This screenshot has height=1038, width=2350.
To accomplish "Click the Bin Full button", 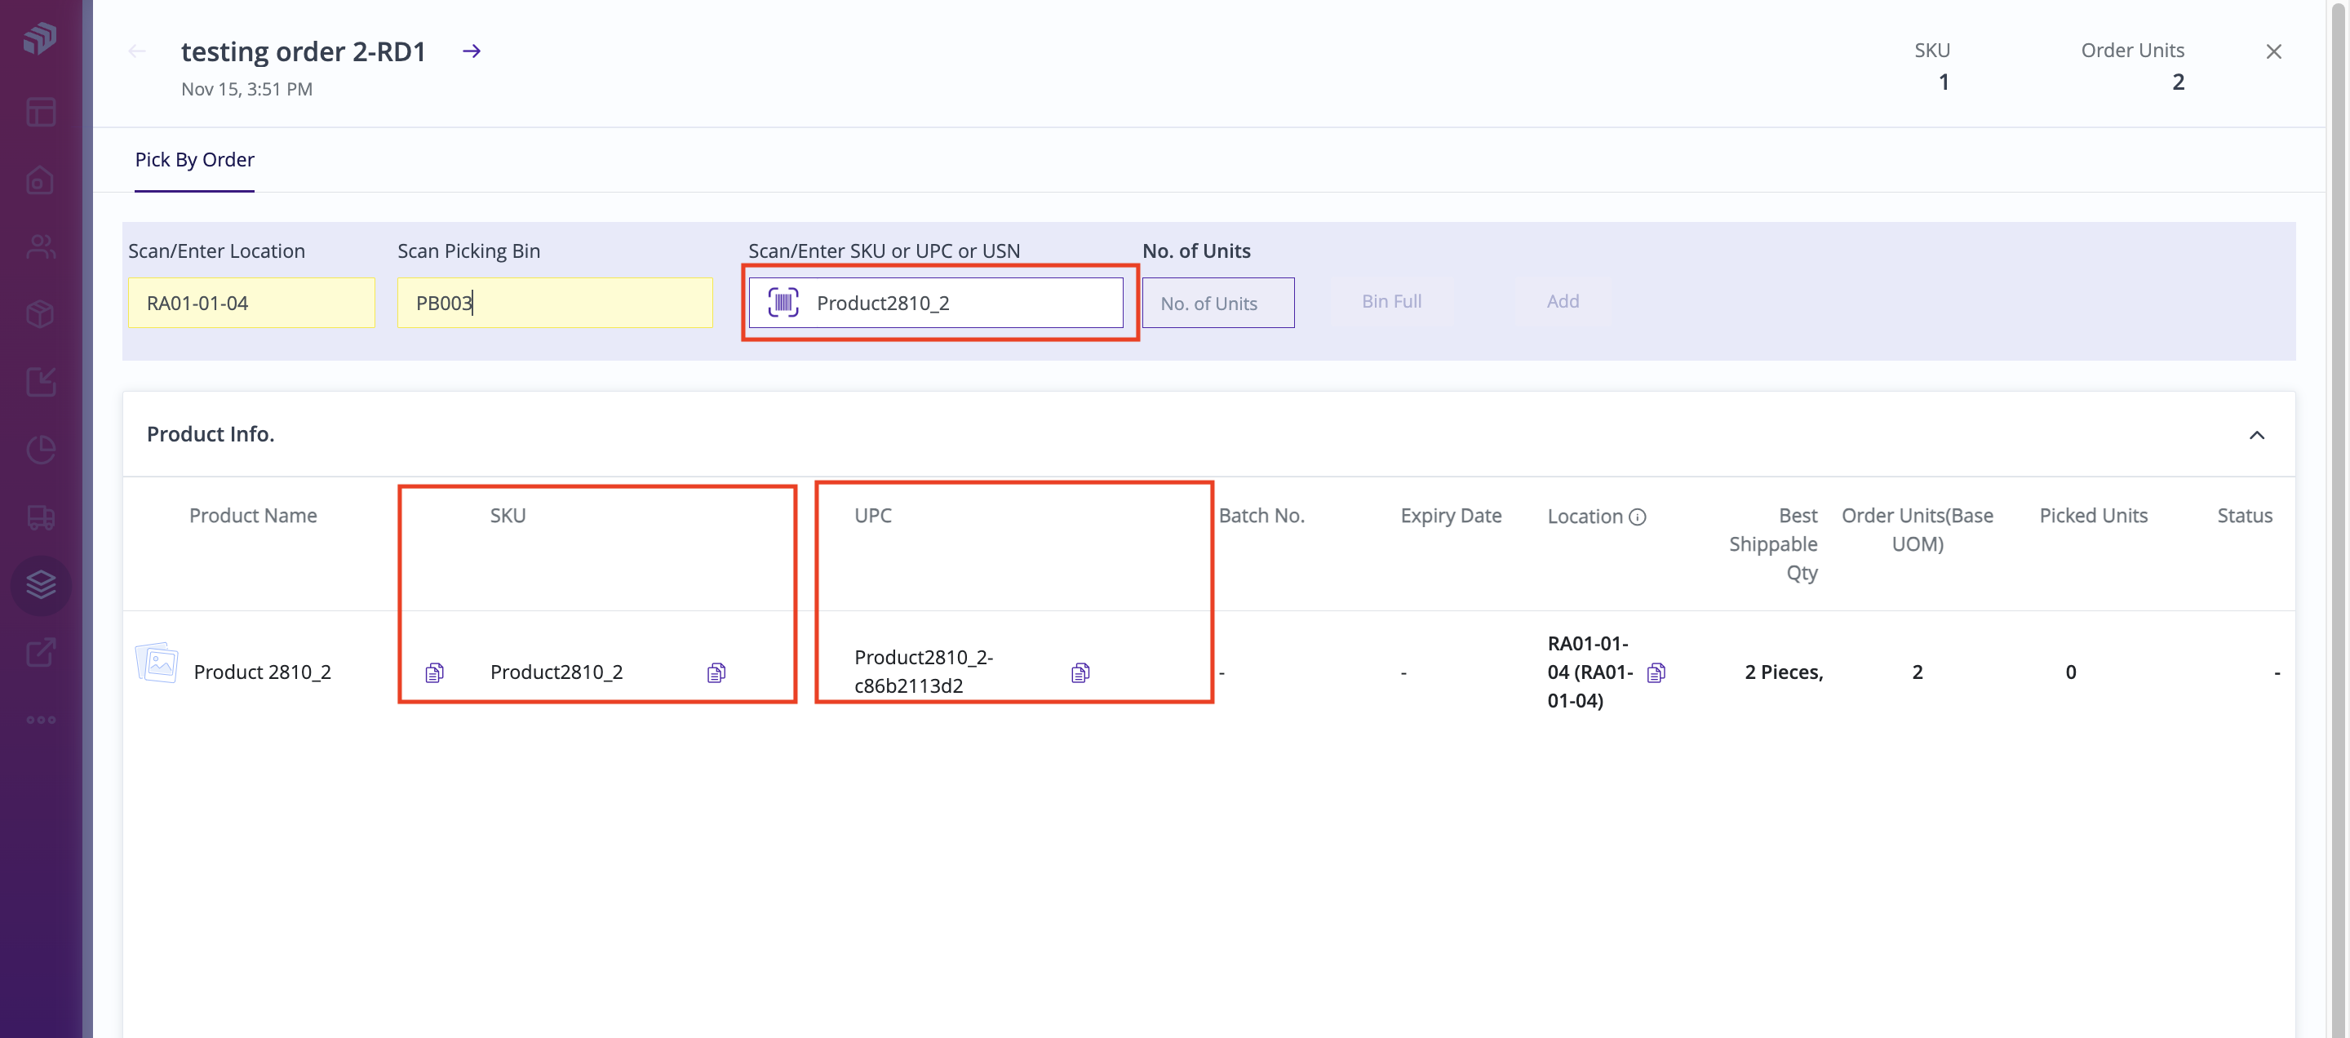I will 1390,301.
